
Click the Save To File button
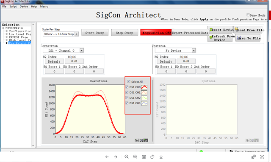pyautogui.click(x=248, y=38)
